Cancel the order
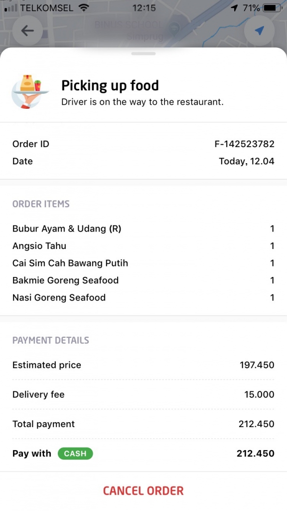287x511 pixels. 143,491
